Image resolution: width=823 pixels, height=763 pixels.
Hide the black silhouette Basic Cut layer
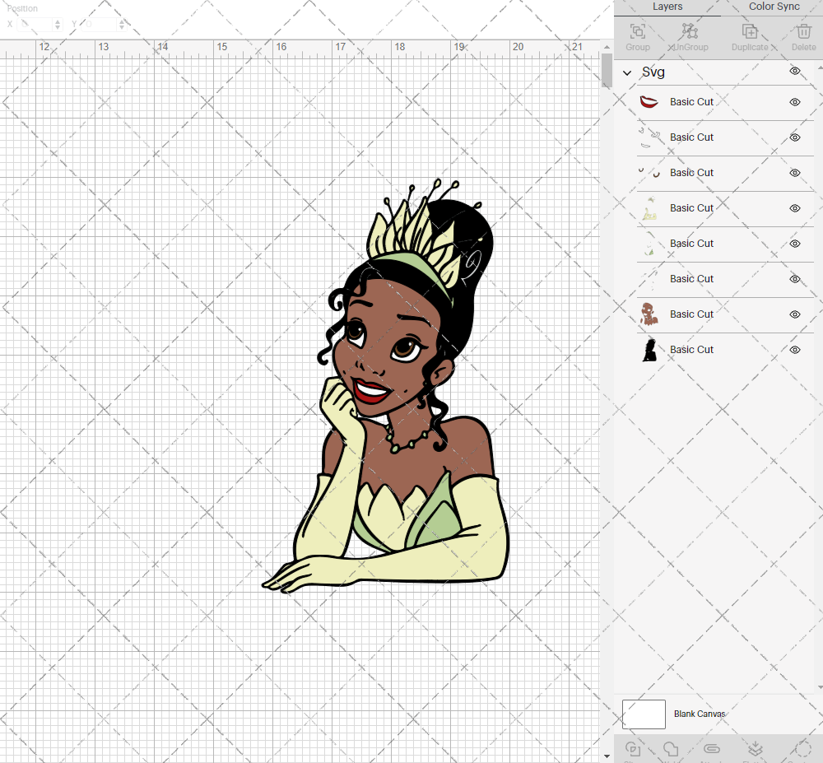coord(795,350)
